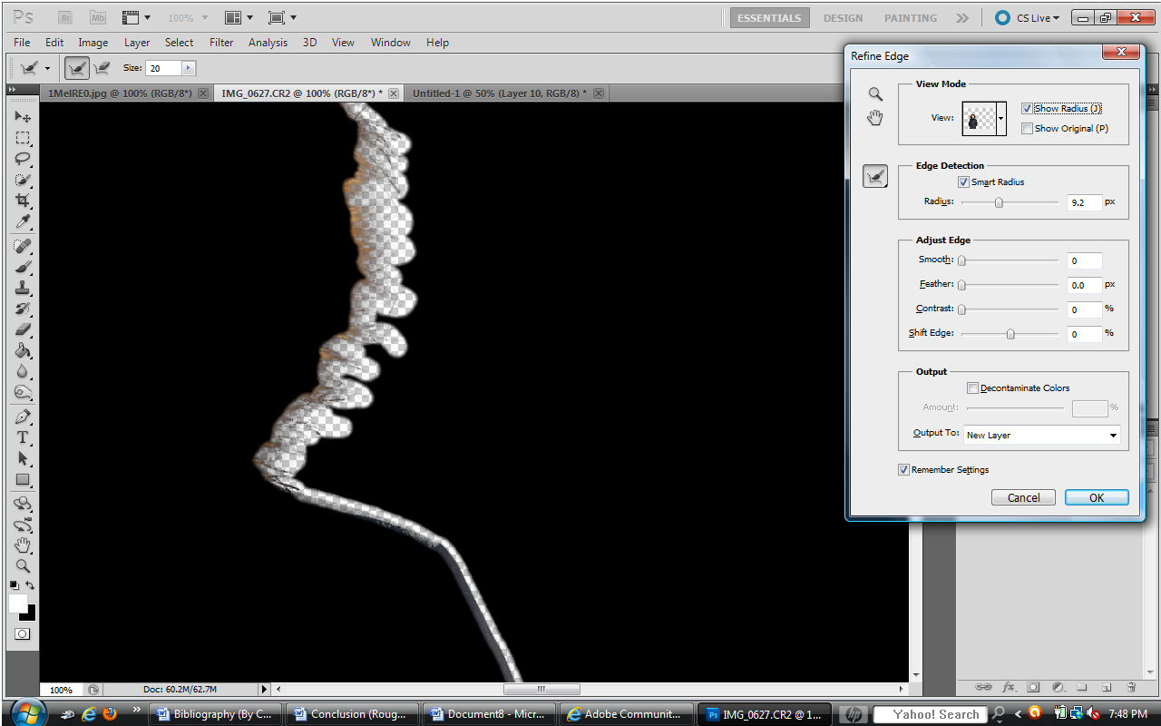This screenshot has width=1161, height=726.
Task: Enable Show Original (P) checkbox
Action: tap(1027, 128)
